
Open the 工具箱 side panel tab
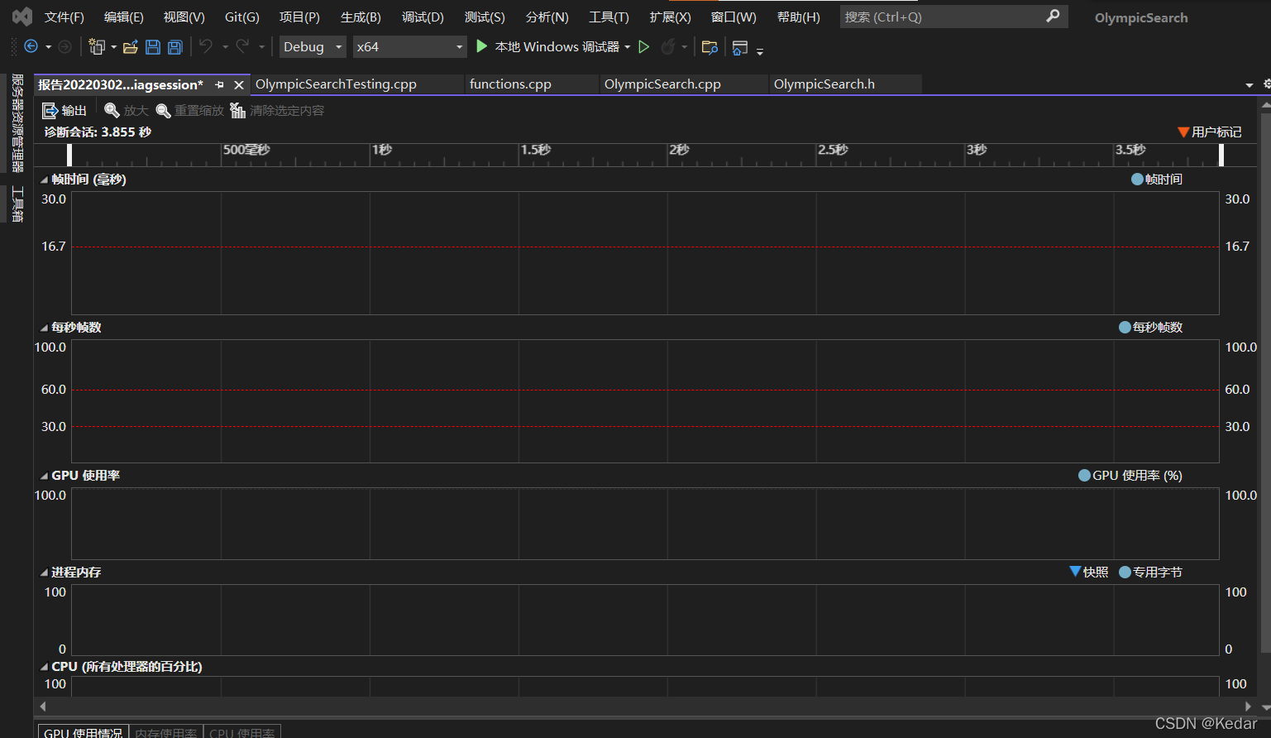click(x=17, y=204)
